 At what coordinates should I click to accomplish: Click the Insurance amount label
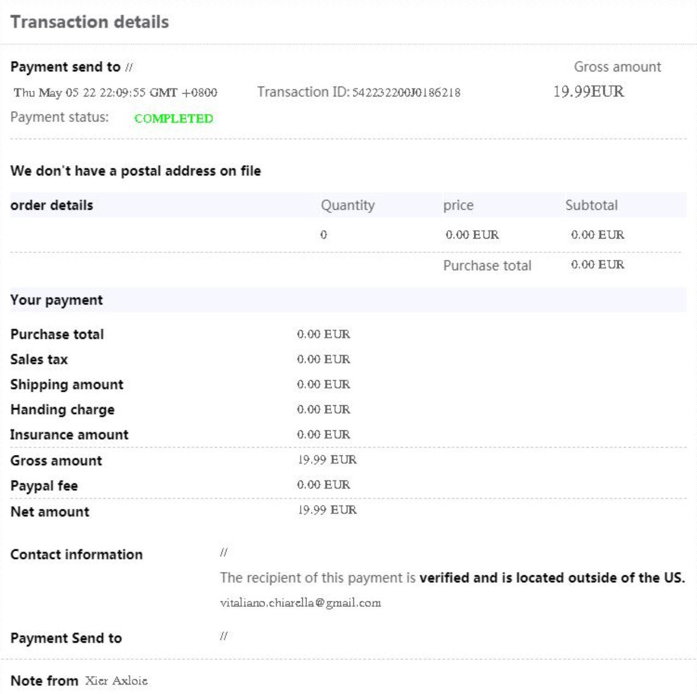69,435
